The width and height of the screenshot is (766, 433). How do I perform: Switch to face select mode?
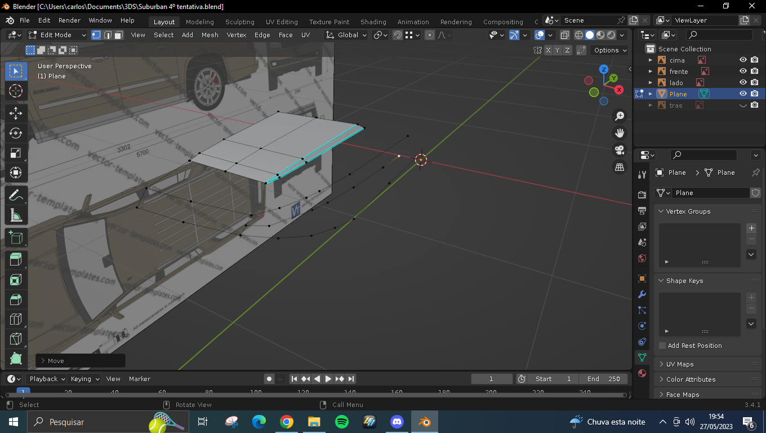point(119,35)
